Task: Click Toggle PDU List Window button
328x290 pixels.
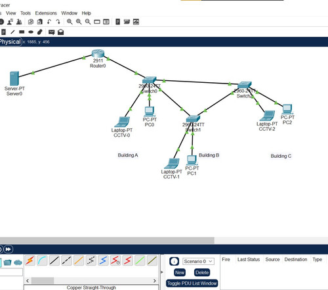Action: pos(192,283)
